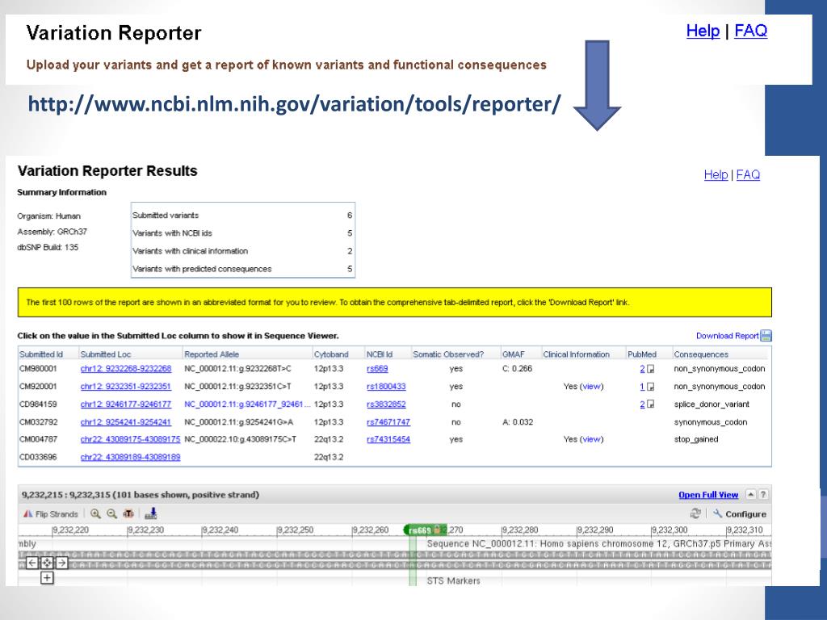
Task: Select submitted id CD033696
Action: (x=38, y=457)
